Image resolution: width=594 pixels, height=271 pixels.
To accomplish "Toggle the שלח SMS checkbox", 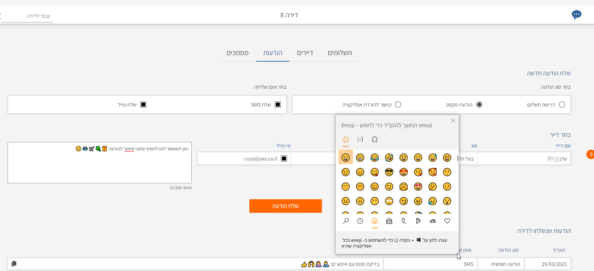I will point(278,105).
